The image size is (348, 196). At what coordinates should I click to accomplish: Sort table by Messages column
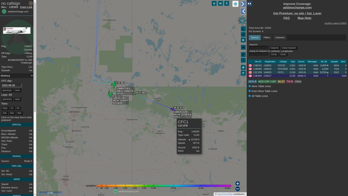click(312, 62)
